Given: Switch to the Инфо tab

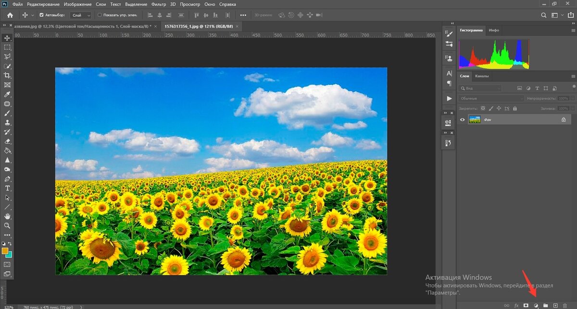Looking at the screenshot, I should click(494, 30).
